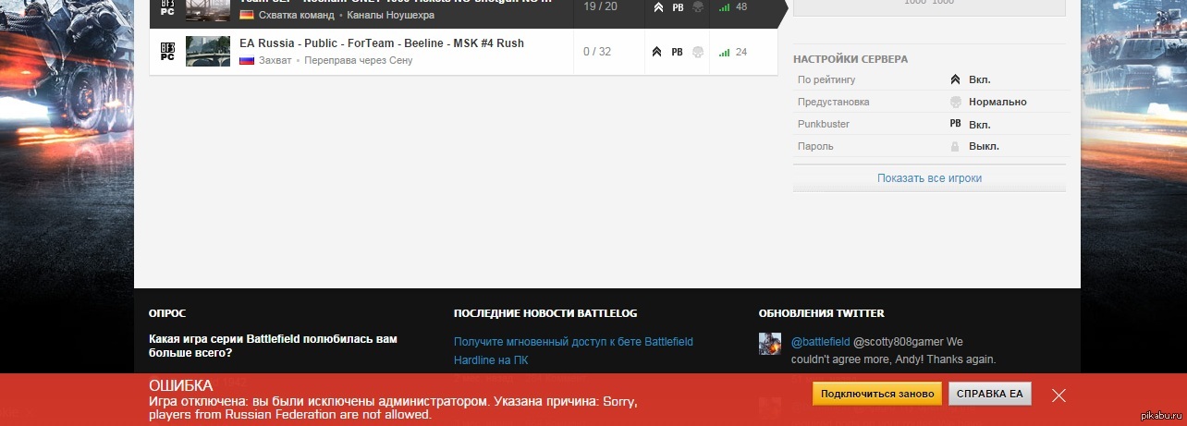Click the '@battlefield' Twitter link

(x=820, y=341)
